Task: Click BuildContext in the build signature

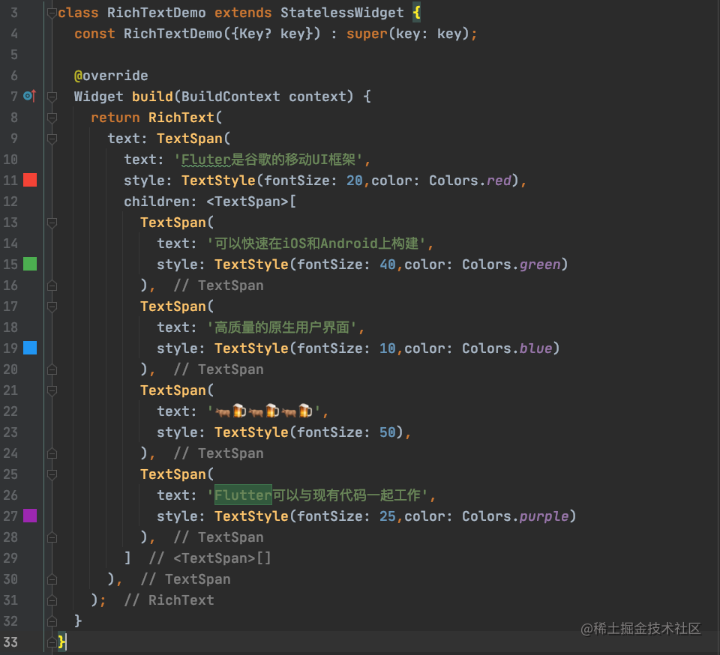Action: (230, 97)
